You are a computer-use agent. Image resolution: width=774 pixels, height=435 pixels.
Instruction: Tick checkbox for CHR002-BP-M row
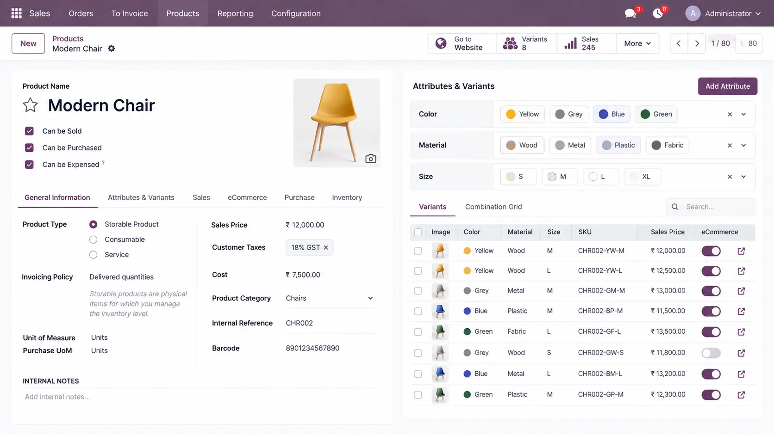[x=418, y=311]
